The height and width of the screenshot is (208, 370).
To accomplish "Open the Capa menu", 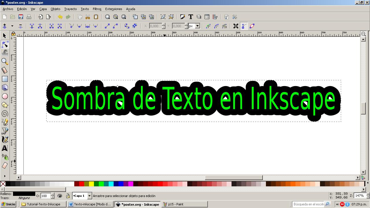I will tap(43, 9).
